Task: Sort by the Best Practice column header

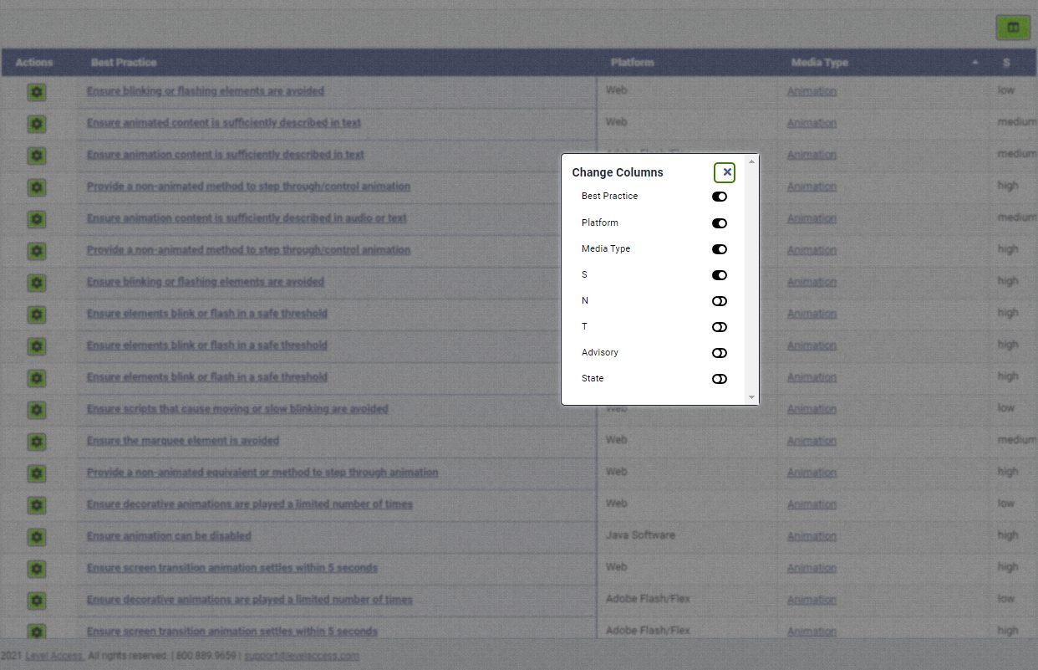Action: pyautogui.click(x=124, y=63)
